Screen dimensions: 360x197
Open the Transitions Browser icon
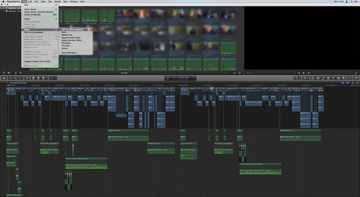coord(328,78)
